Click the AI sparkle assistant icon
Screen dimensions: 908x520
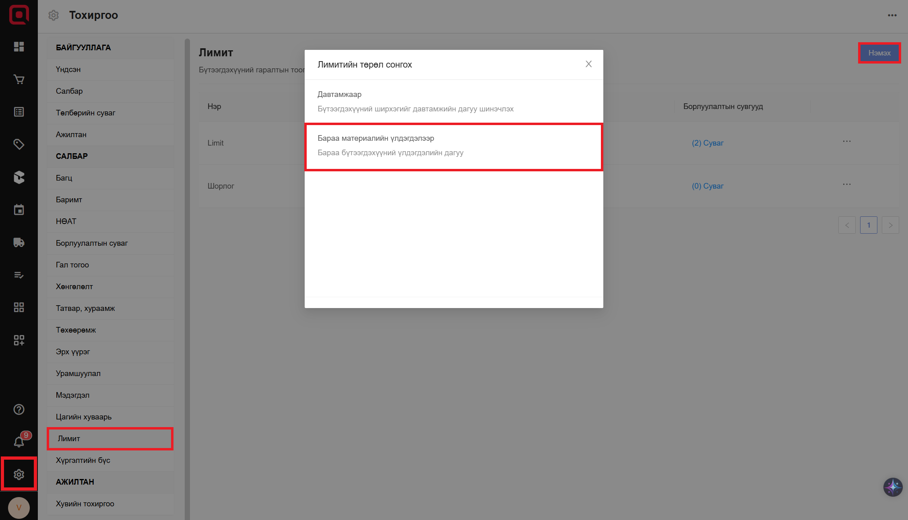(893, 487)
